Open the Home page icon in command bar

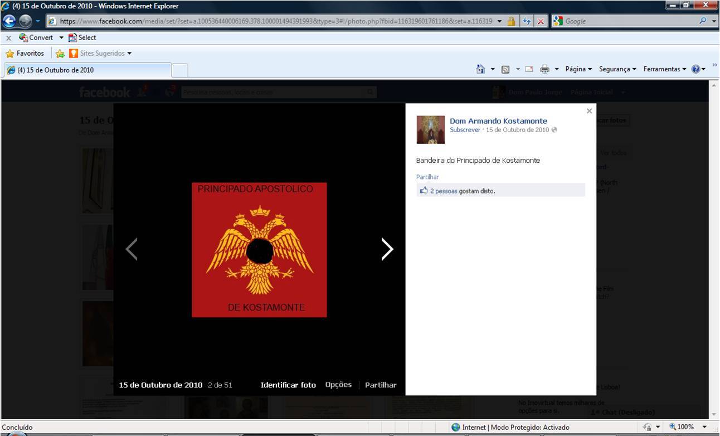[480, 69]
